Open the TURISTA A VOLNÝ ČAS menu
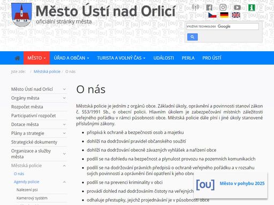Image resolution: width=274 pixels, height=205 pixels. pyautogui.click(x=121, y=58)
